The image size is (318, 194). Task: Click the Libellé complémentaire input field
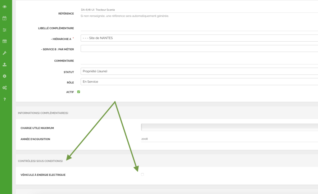(199, 28)
